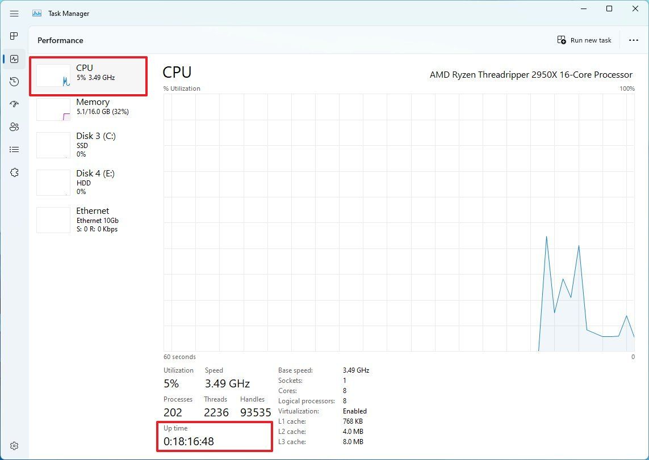The image size is (649, 460).
Task: Click the Memory mini graph thumbnail
Action: [x=53, y=109]
